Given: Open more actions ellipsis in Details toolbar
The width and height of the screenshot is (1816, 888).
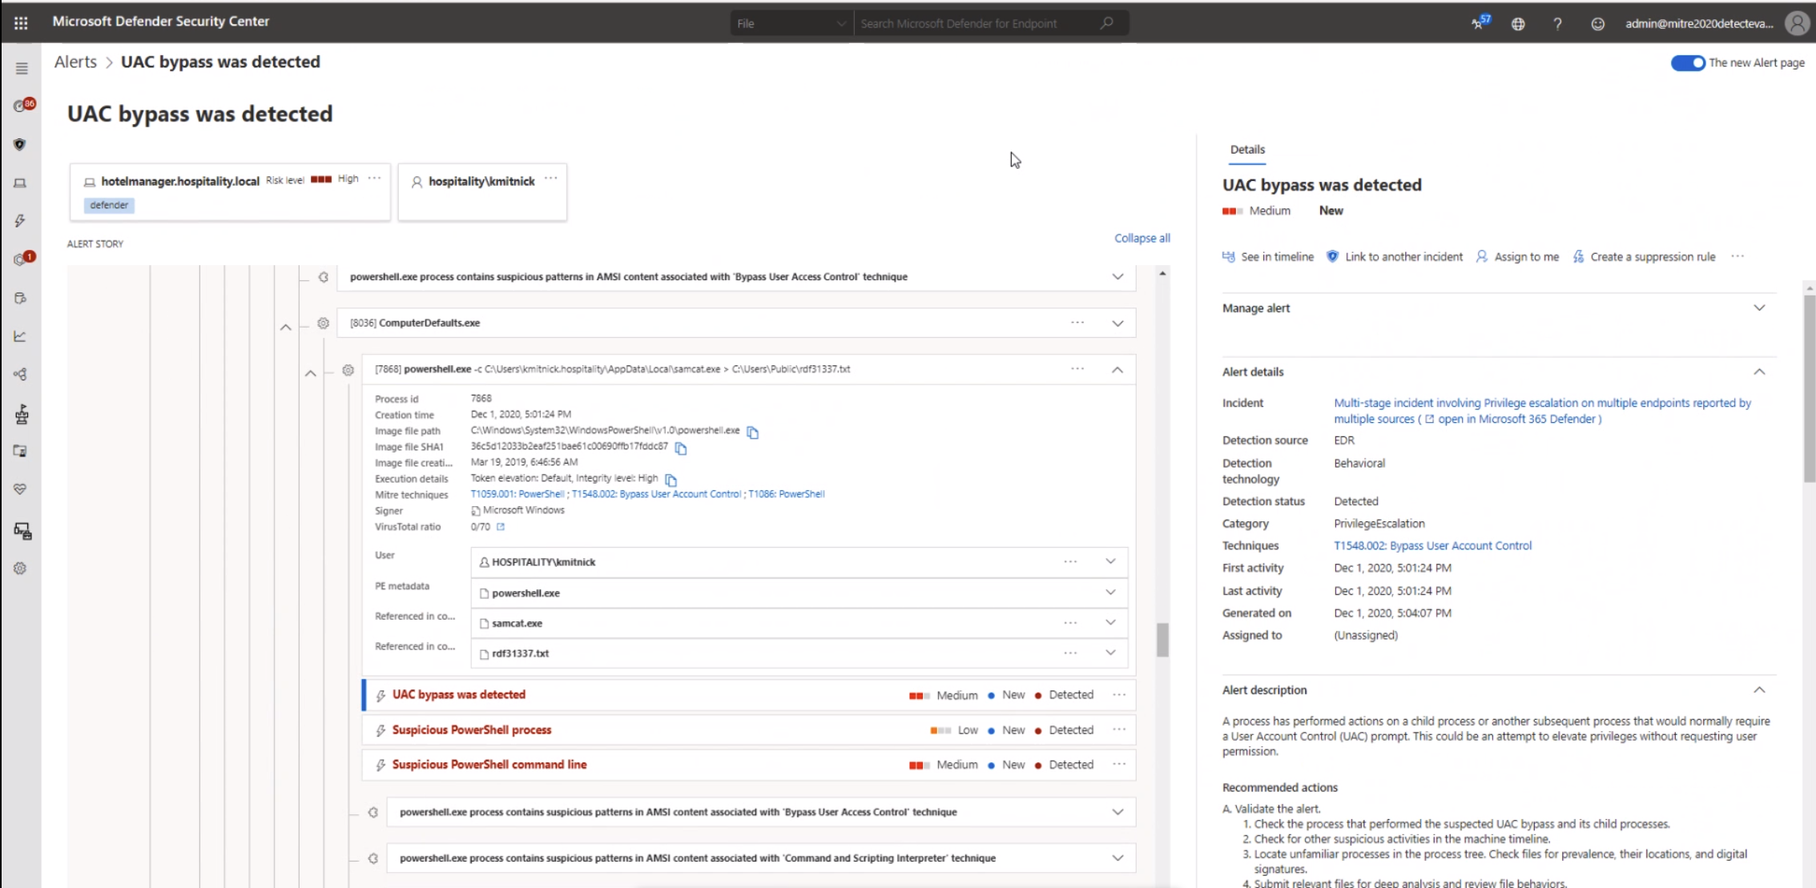Looking at the screenshot, I should (1737, 256).
